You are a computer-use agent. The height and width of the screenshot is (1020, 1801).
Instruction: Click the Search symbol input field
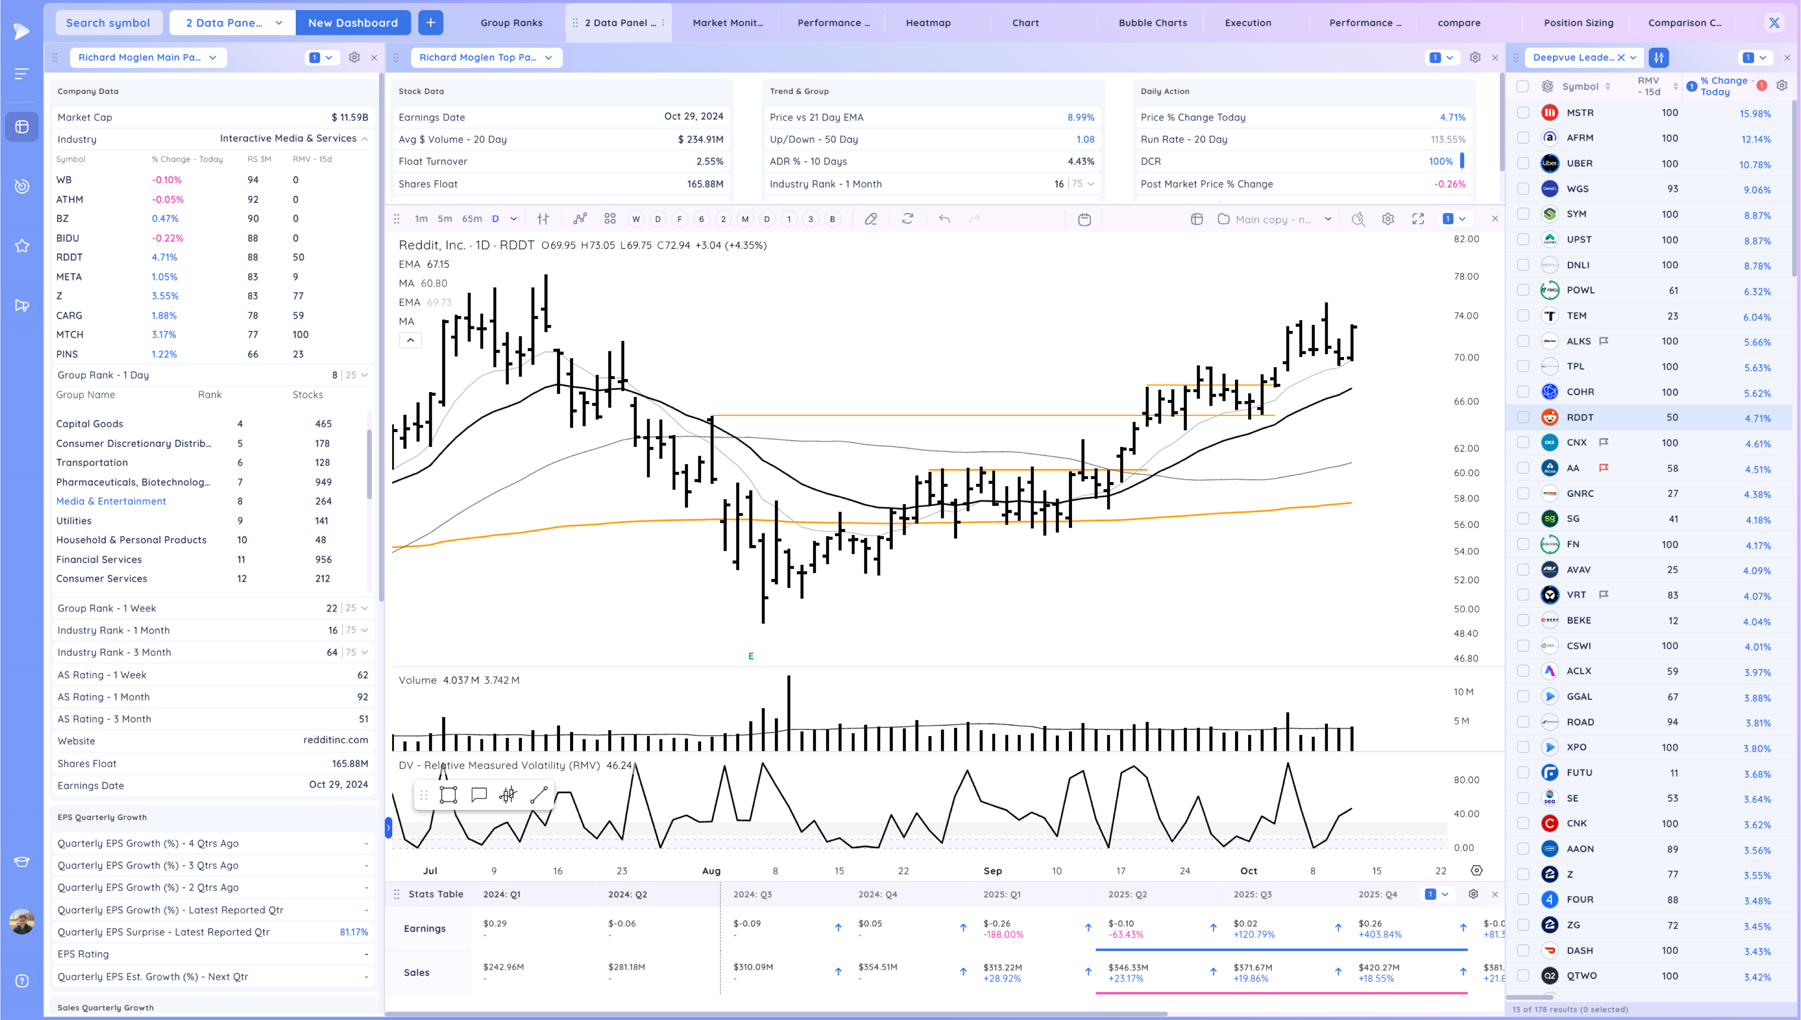coord(108,23)
